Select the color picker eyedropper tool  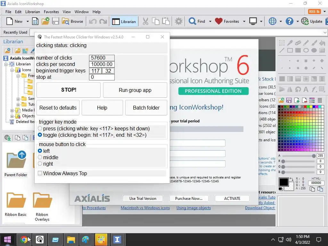[x=290, y=43]
